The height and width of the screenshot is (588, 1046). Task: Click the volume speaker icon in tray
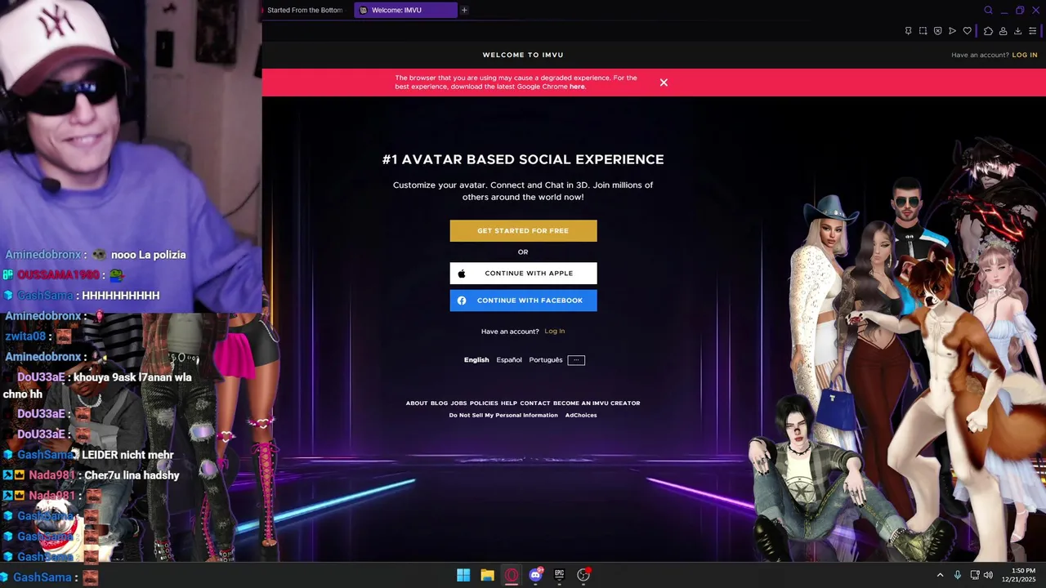click(x=989, y=575)
